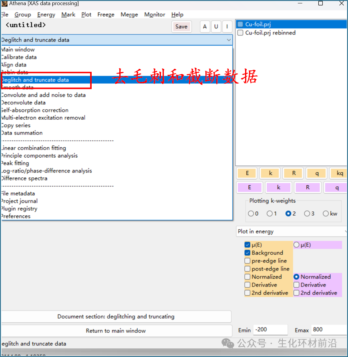
Task: Select Self-absorption correction option
Action: point(117,110)
